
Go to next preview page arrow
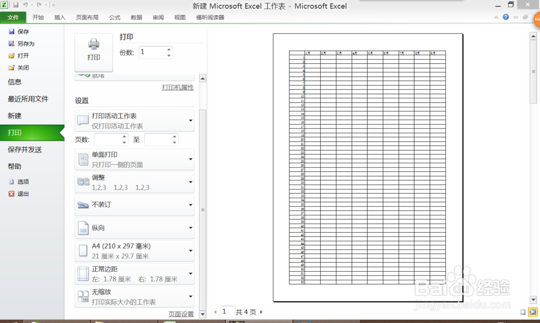[261, 312]
